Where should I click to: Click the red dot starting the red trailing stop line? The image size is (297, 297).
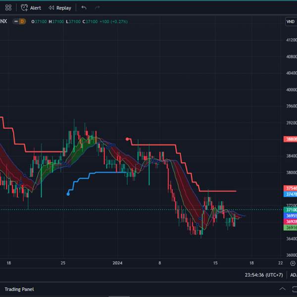click(x=127, y=139)
